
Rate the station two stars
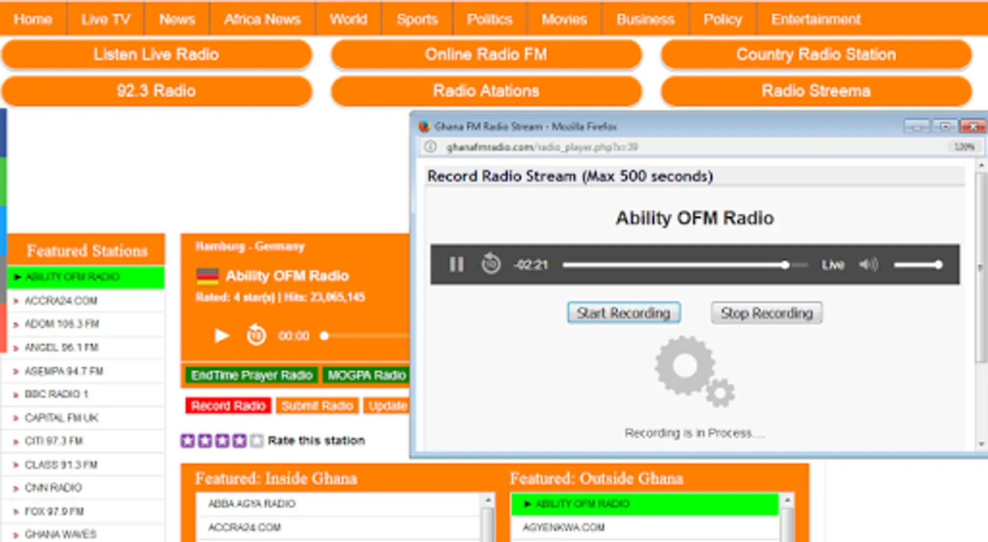click(205, 441)
